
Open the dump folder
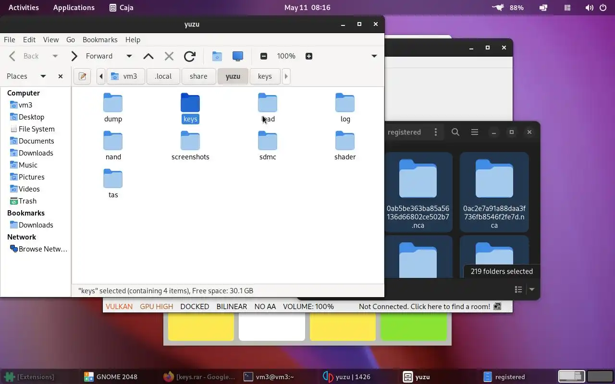click(x=113, y=108)
